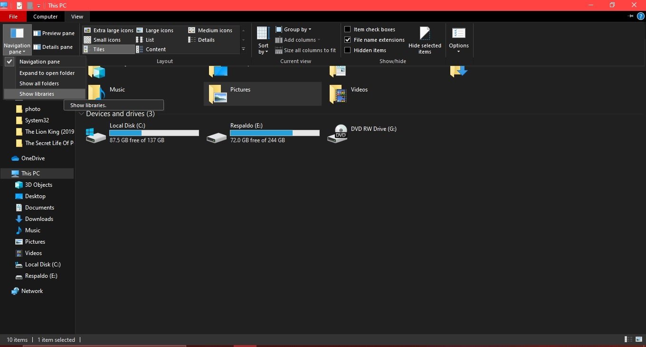
Task: Click Hide selected items button
Action: coord(425,40)
